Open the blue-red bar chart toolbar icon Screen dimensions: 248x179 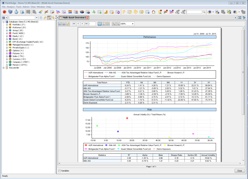(x=58, y=12)
